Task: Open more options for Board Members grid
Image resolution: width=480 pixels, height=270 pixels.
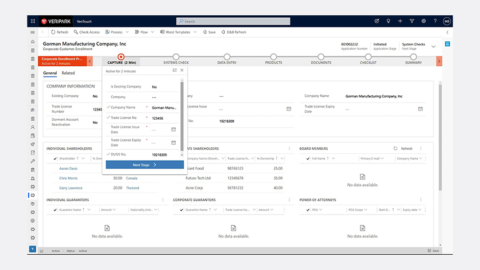Action: click(421, 148)
